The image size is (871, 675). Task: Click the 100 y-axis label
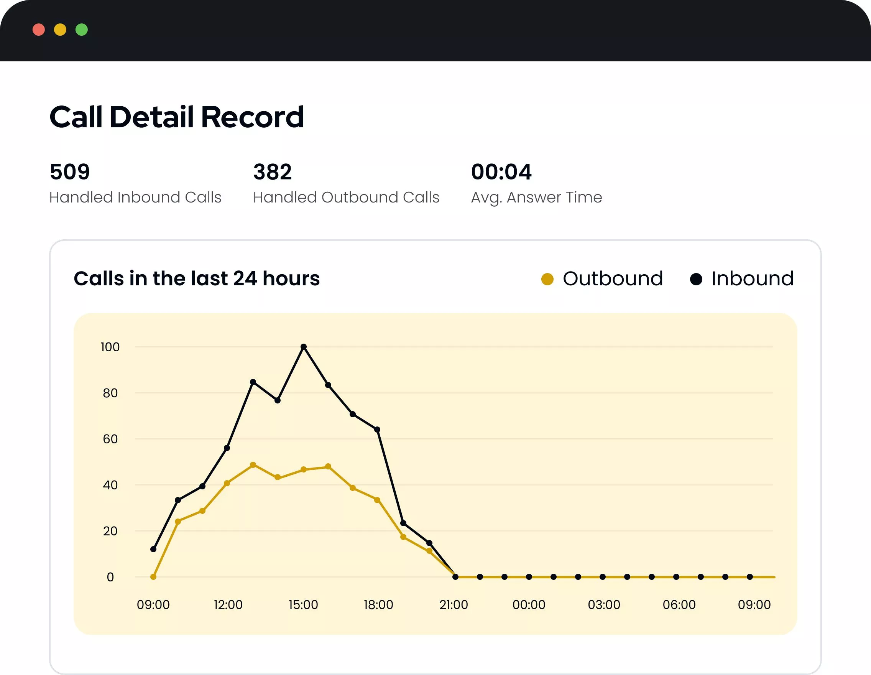pyautogui.click(x=110, y=347)
